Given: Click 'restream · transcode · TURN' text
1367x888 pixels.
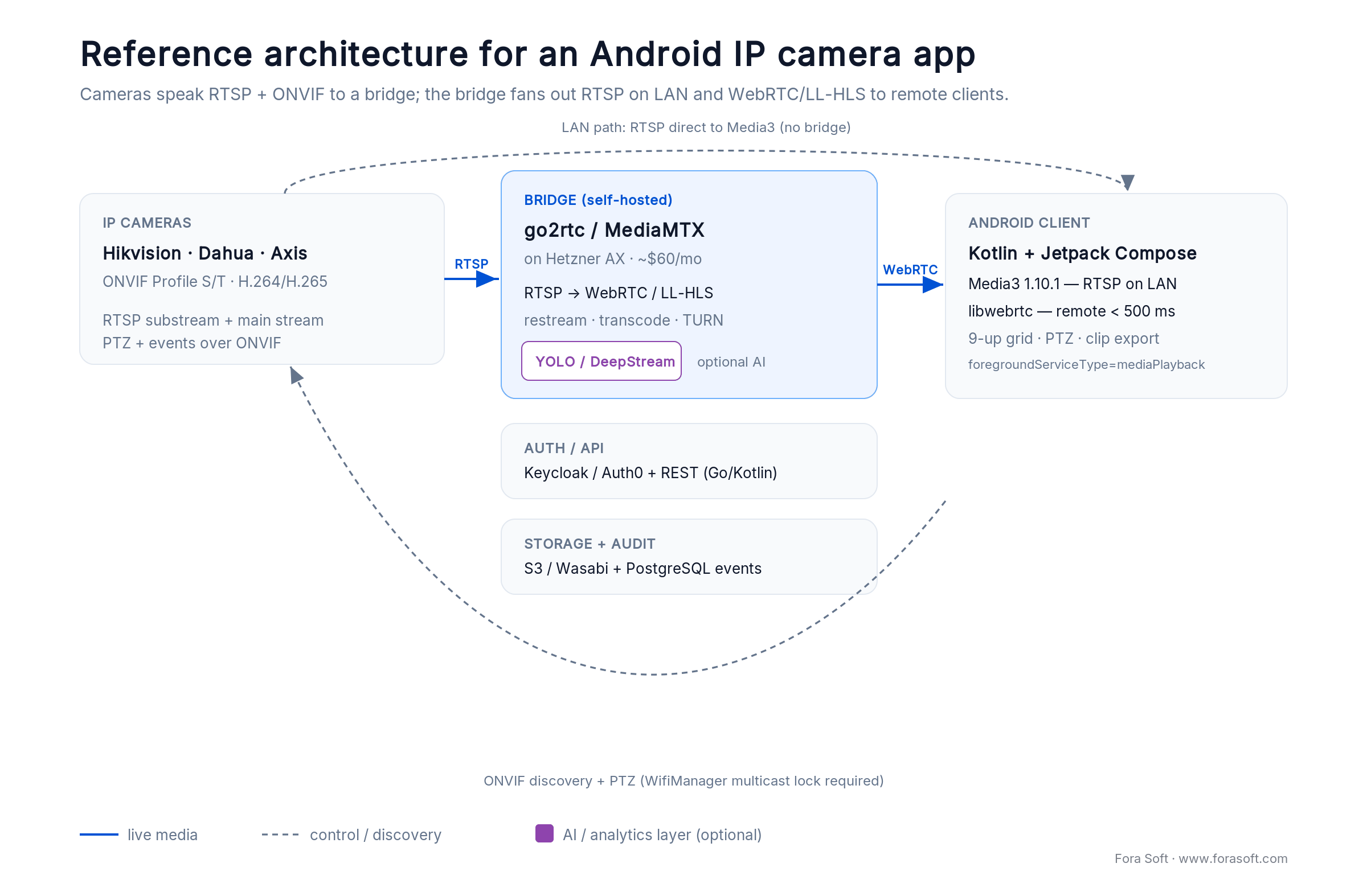Looking at the screenshot, I should tap(624, 320).
